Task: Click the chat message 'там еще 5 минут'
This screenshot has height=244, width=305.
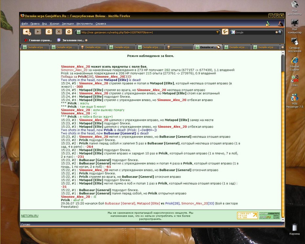Action: (93, 107)
